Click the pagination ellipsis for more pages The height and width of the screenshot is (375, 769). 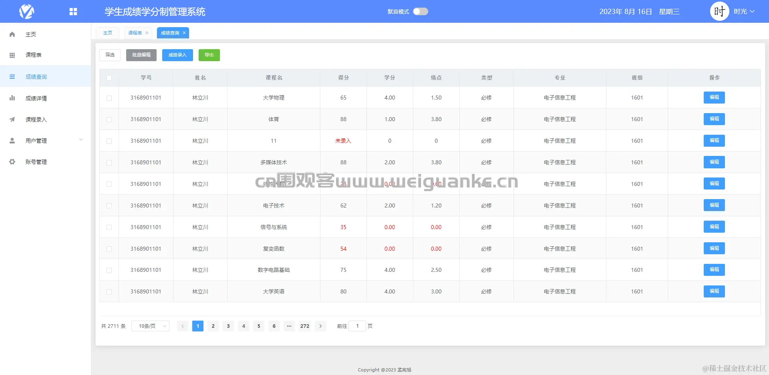pos(289,326)
